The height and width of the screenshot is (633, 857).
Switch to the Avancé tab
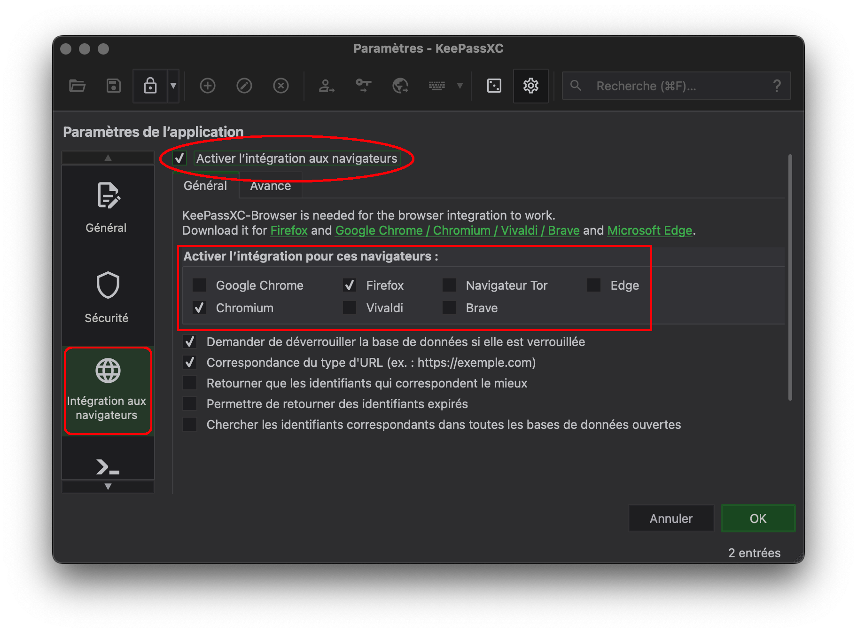point(271,186)
